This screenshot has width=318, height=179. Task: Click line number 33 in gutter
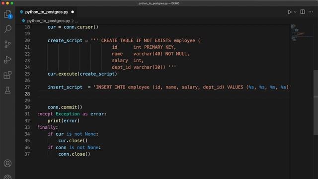[27, 127]
